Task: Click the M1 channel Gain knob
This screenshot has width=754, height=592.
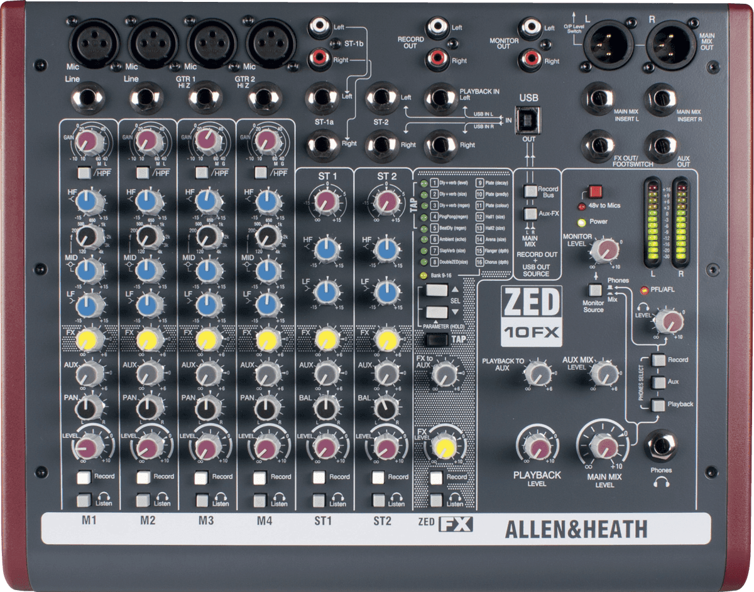Action: pyautogui.click(x=87, y=140)
